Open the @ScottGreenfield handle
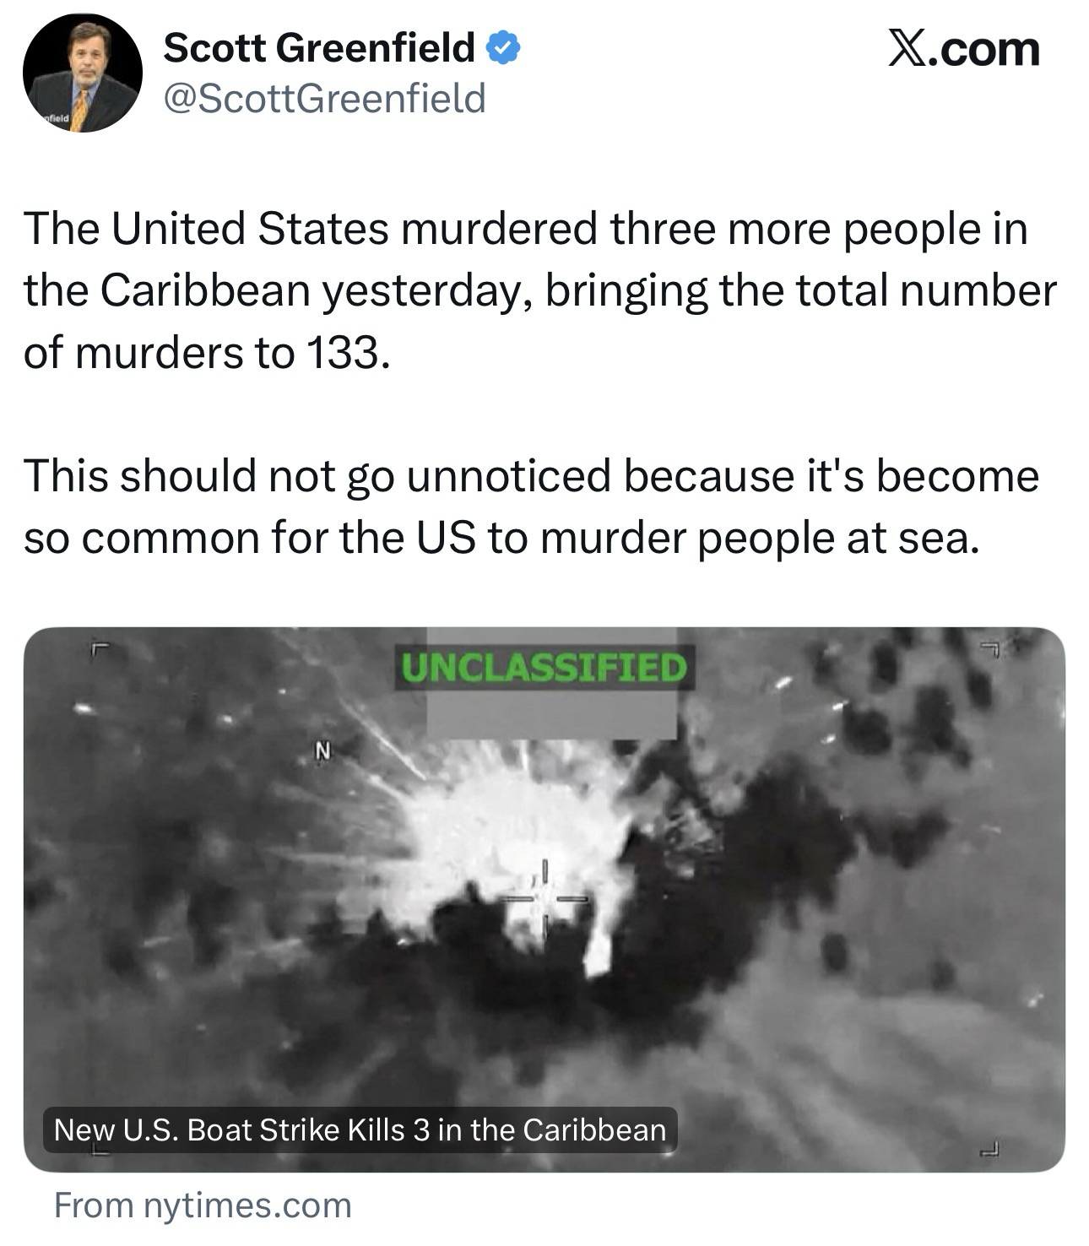This screenshot has width=1089, height=1246. [324, 98]
